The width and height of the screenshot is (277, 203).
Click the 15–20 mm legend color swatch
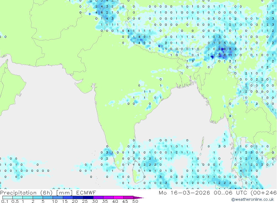(x=68, y=197)
